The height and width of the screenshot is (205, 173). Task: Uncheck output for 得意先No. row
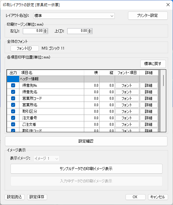(x=13, y=85)
